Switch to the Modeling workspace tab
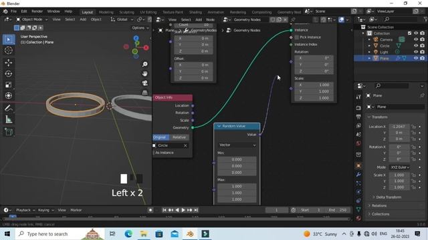This screenshot has width=428, height=240. point(106,12)
